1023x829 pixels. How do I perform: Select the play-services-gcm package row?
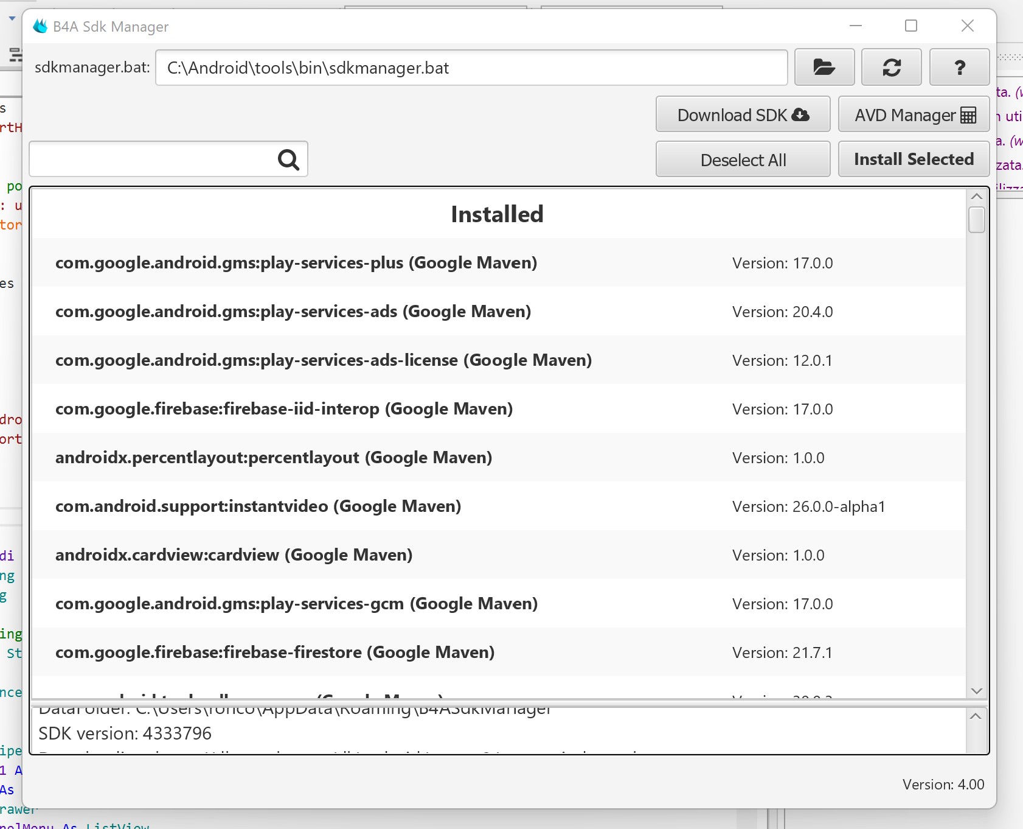coord(499,604)
